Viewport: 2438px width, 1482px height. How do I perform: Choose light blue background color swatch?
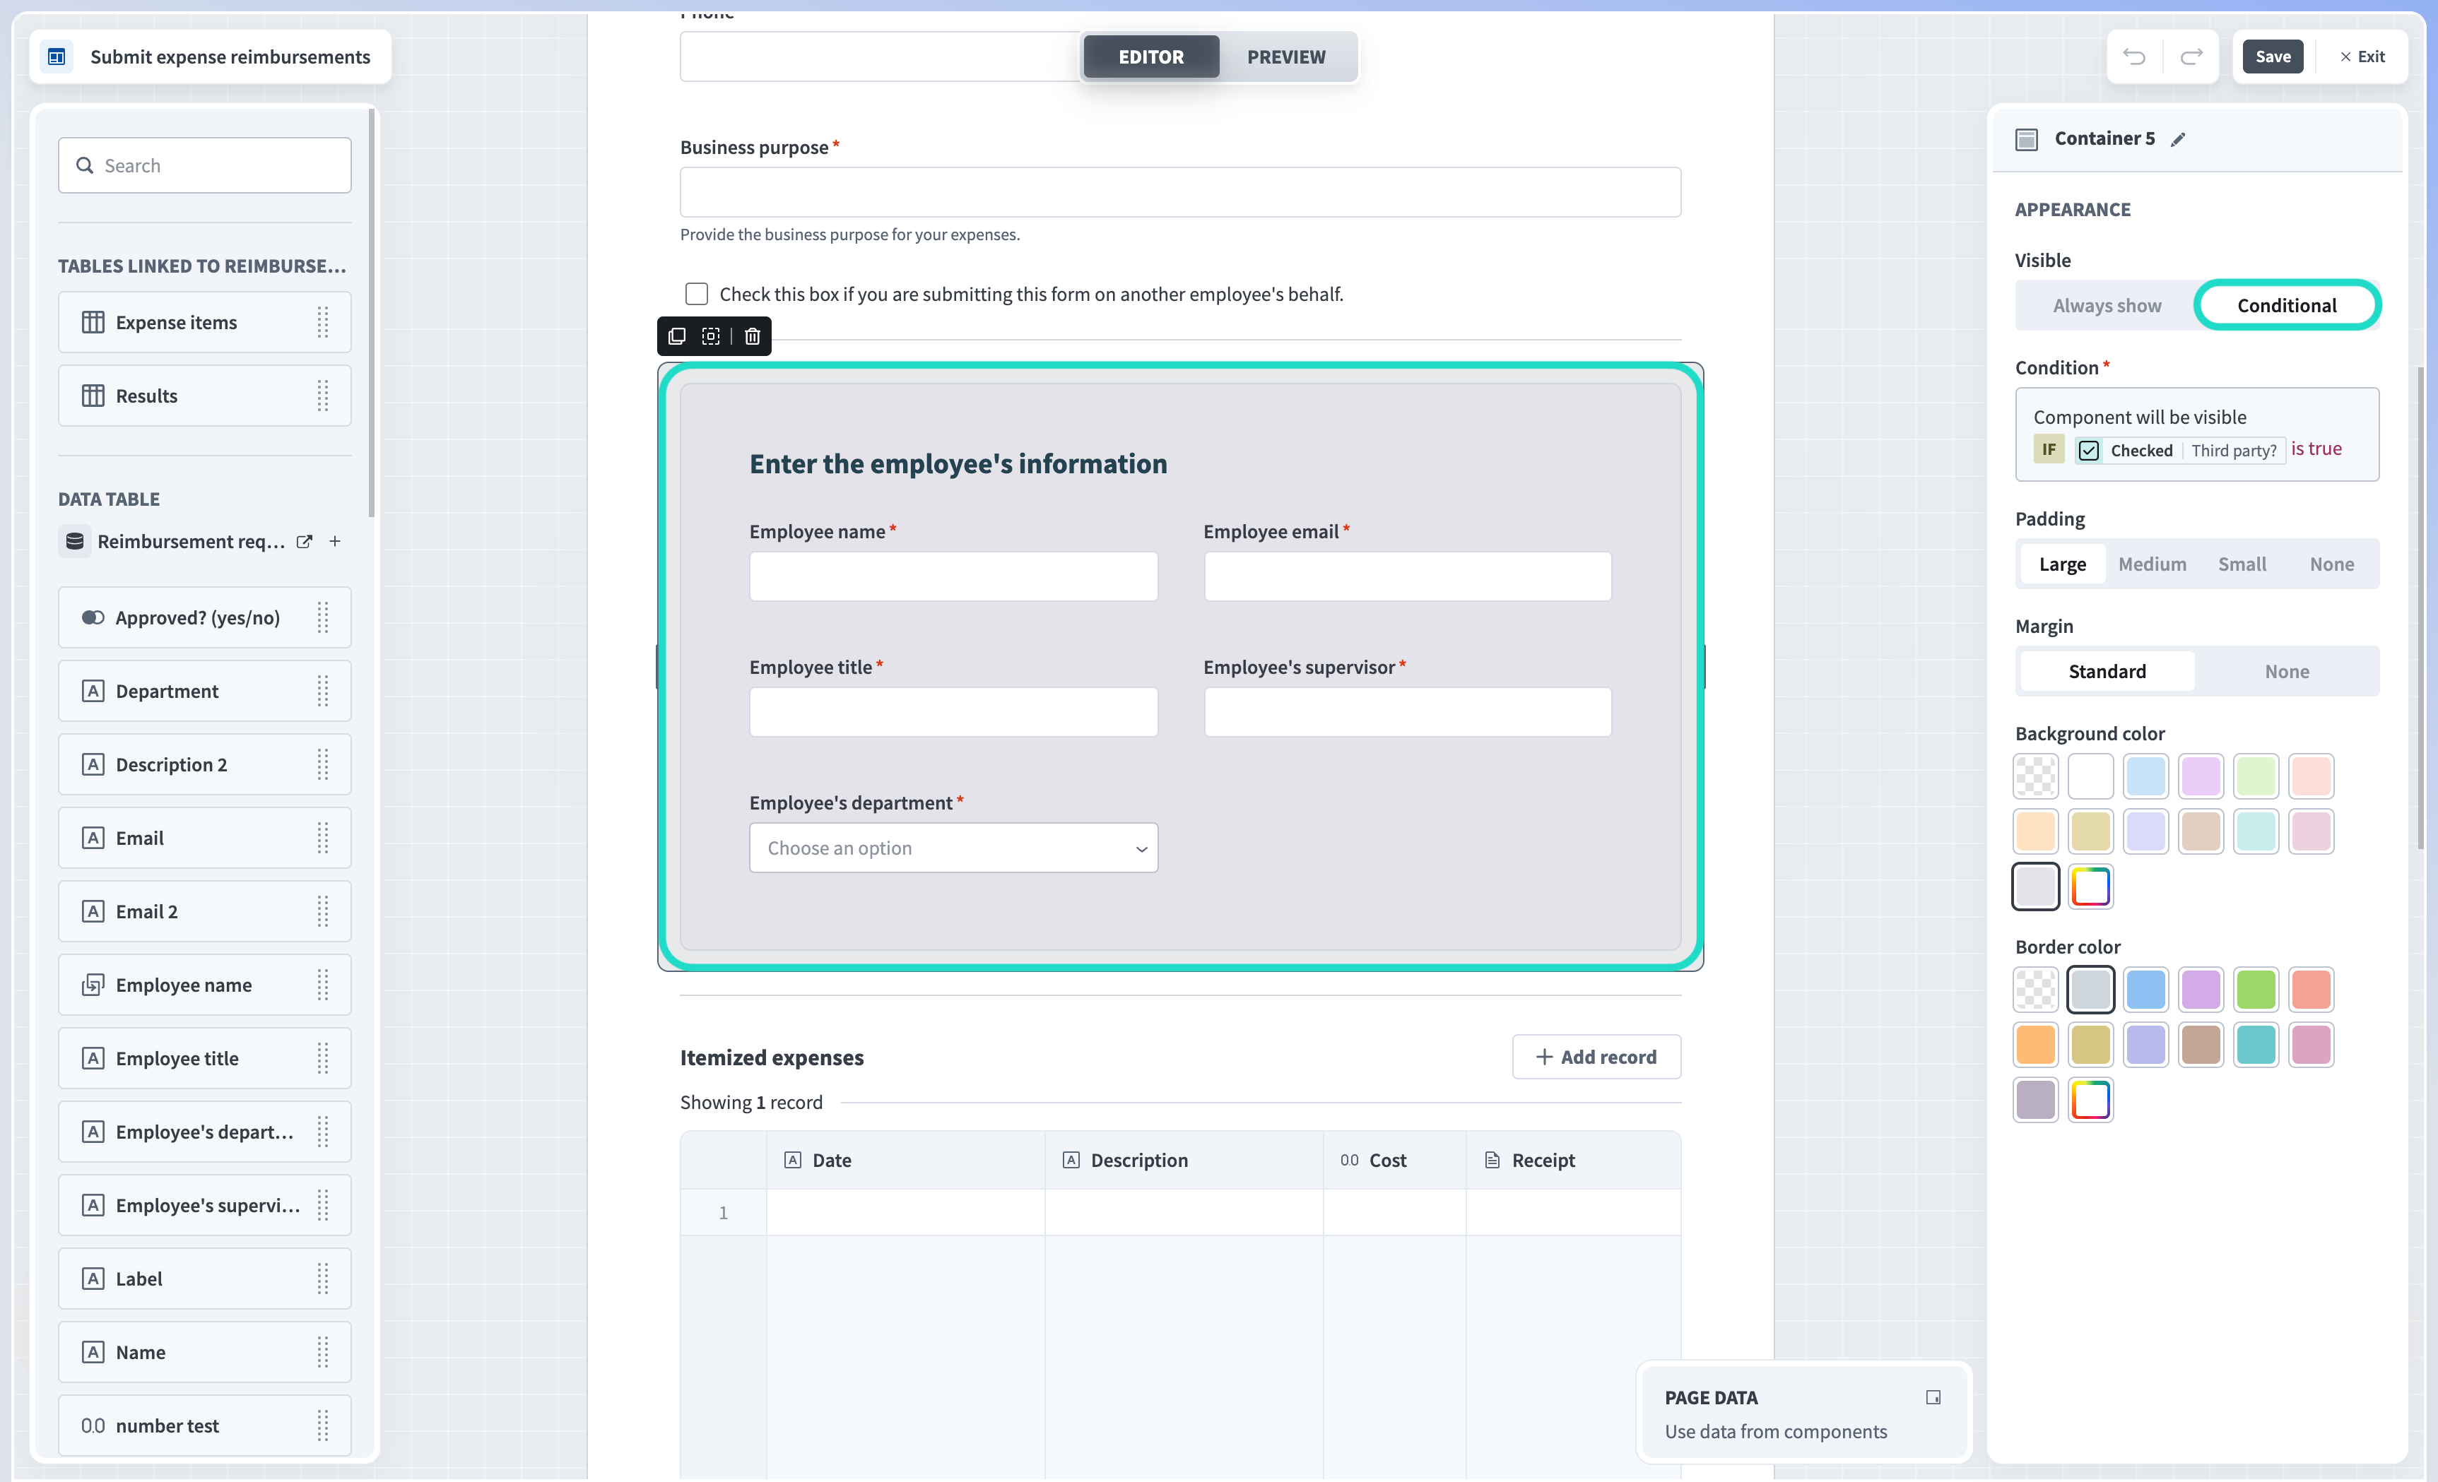[2145, 776]
